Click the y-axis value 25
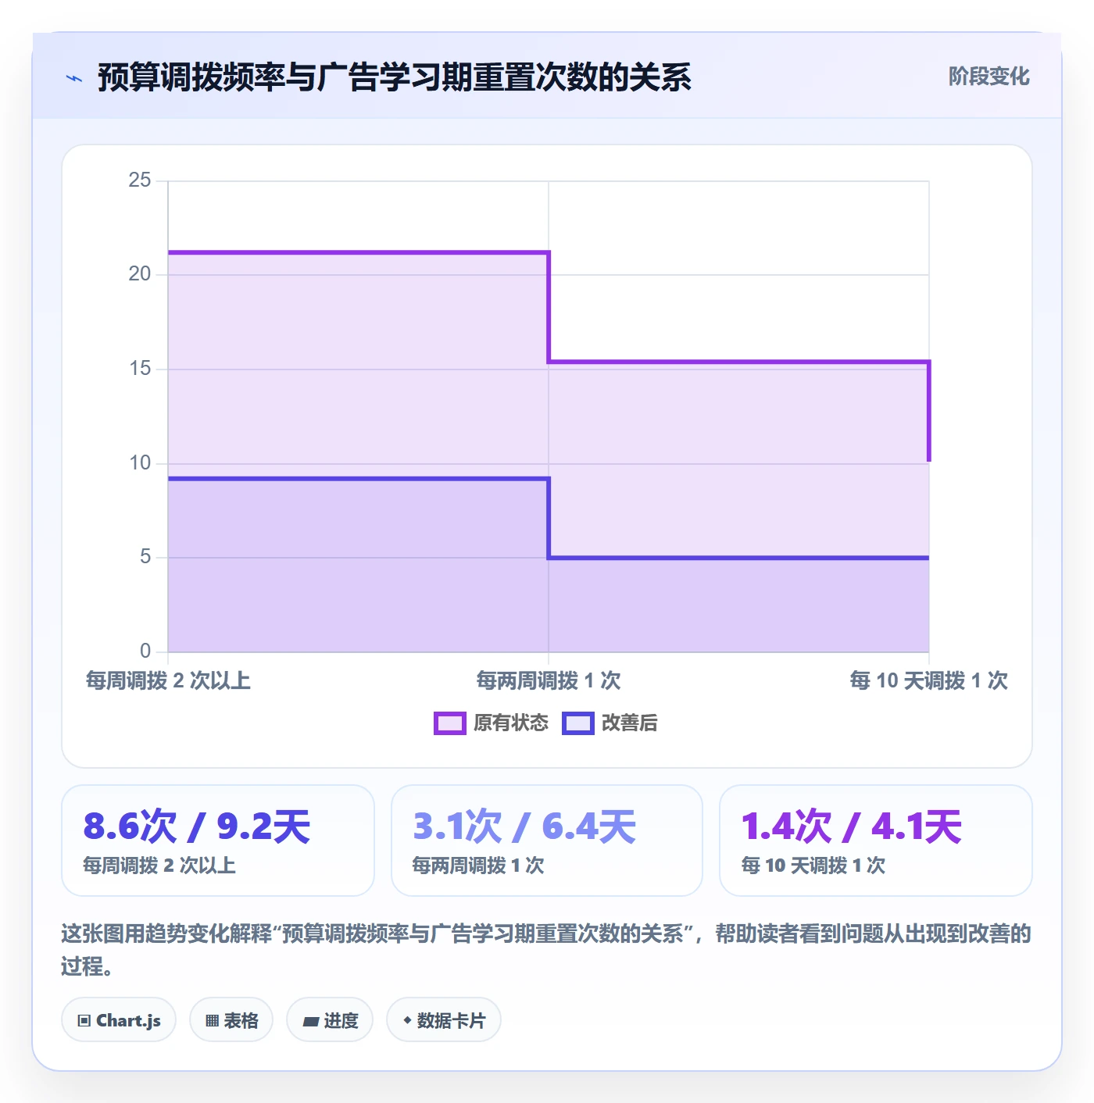Image resolution: width=1094 pixels, height=1103 pixels. click(140, 180)
